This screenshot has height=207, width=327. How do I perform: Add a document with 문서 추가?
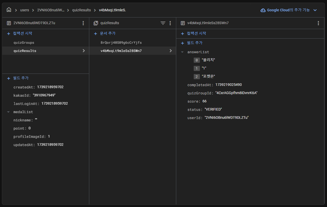pyautogui.click(x=105, y=33)
